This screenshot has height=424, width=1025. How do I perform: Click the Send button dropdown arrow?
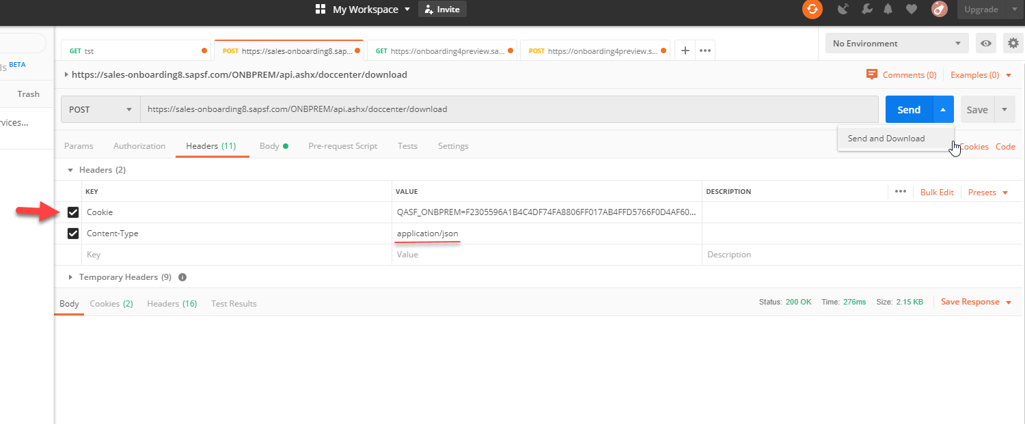click(943, 109)
